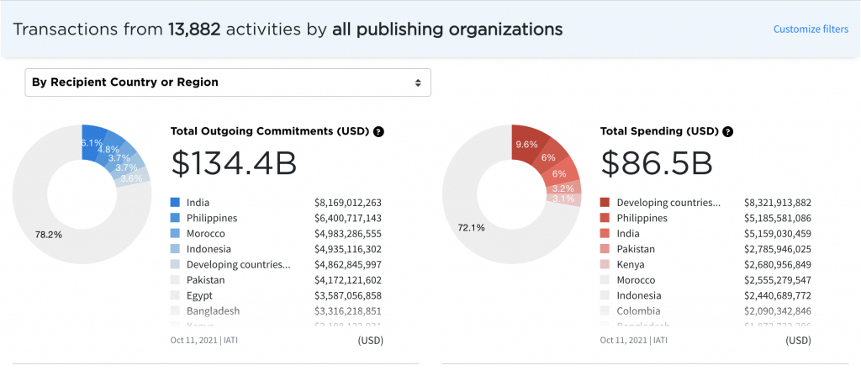Select the 6.1% blue segment of commitments donut
The height and width of the screenshot is (371, 861).
pos(91,140)
